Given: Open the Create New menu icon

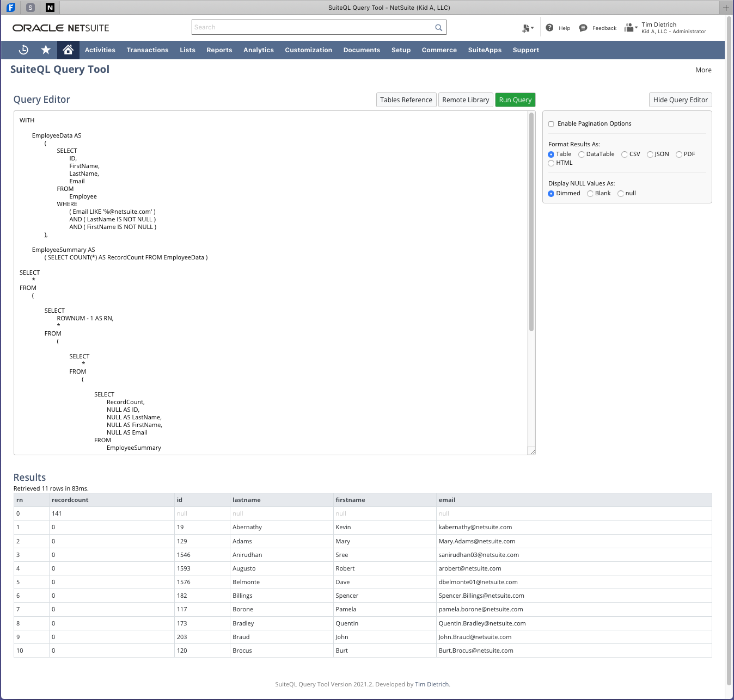Looking at the screenshot, I should coord(525,28).
